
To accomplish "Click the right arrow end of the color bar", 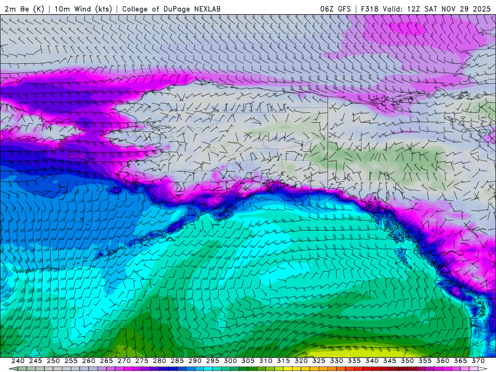I will tap(483, 369).
